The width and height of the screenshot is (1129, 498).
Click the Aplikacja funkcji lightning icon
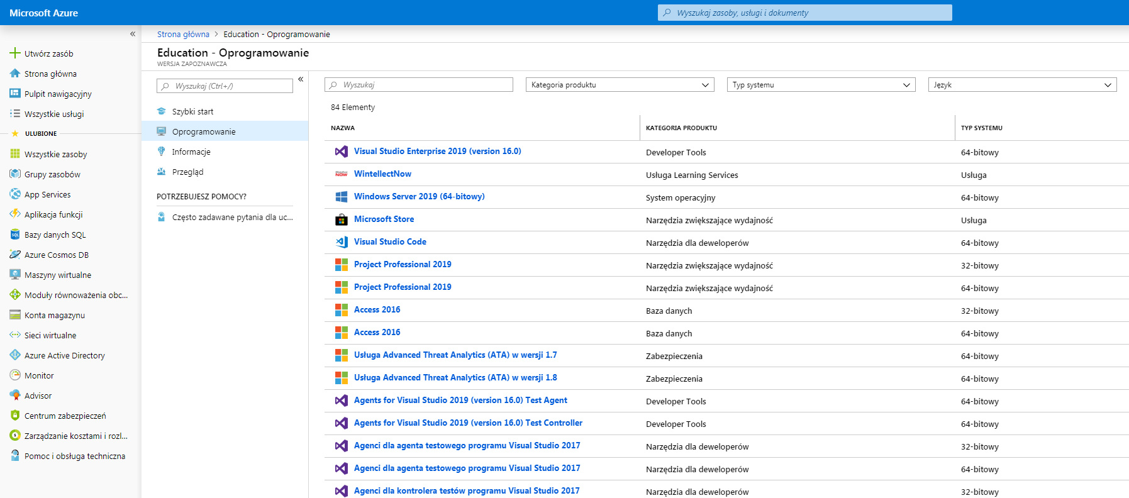pos(15,214)
